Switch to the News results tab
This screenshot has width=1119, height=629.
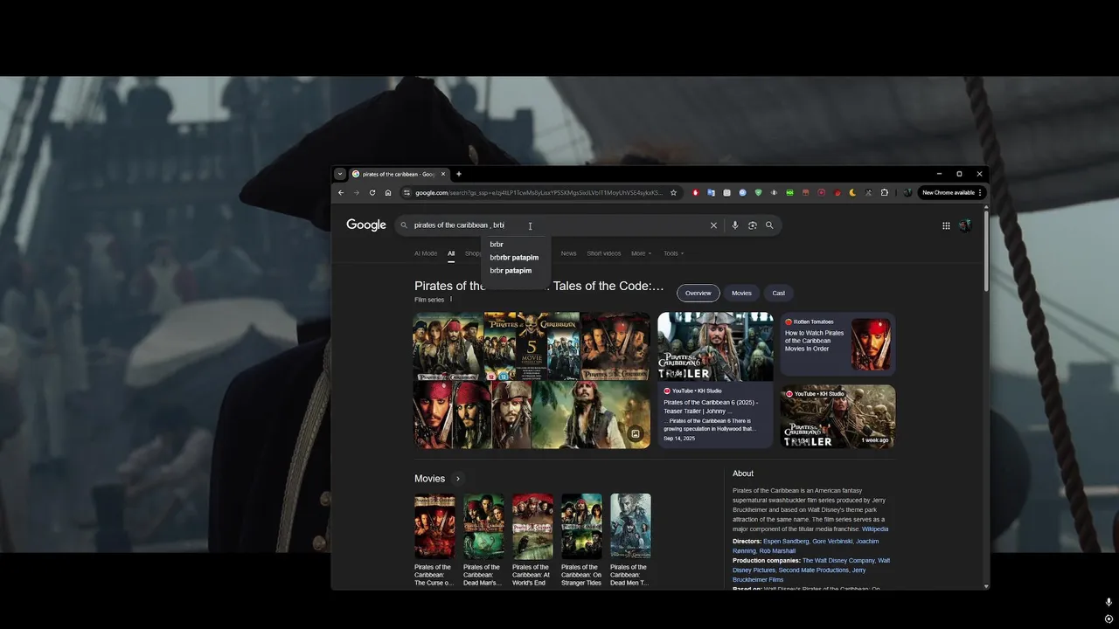coord(568,253)
